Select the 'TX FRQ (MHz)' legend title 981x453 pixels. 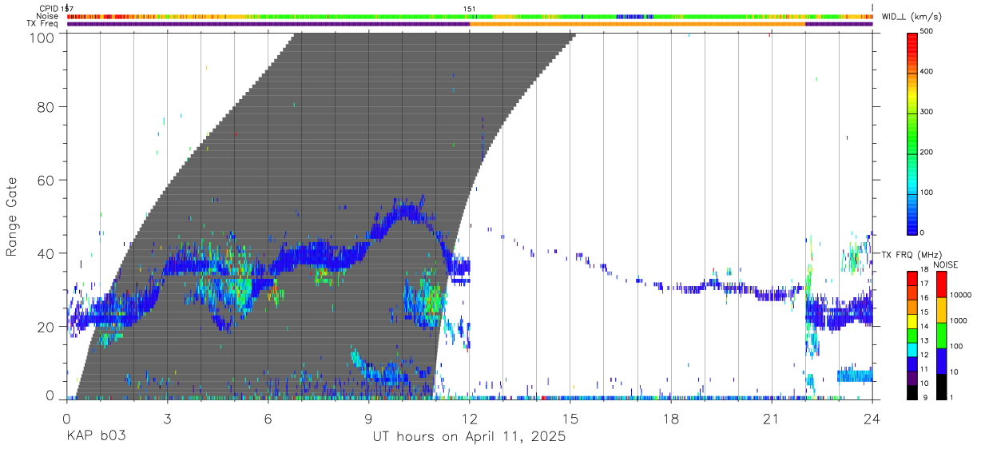(x=911, y=254)
